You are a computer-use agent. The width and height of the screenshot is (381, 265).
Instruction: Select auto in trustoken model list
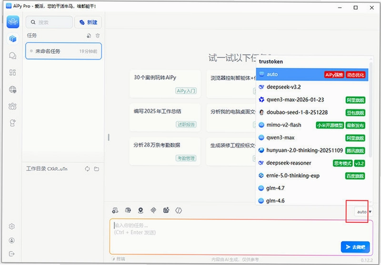point(312,75)
